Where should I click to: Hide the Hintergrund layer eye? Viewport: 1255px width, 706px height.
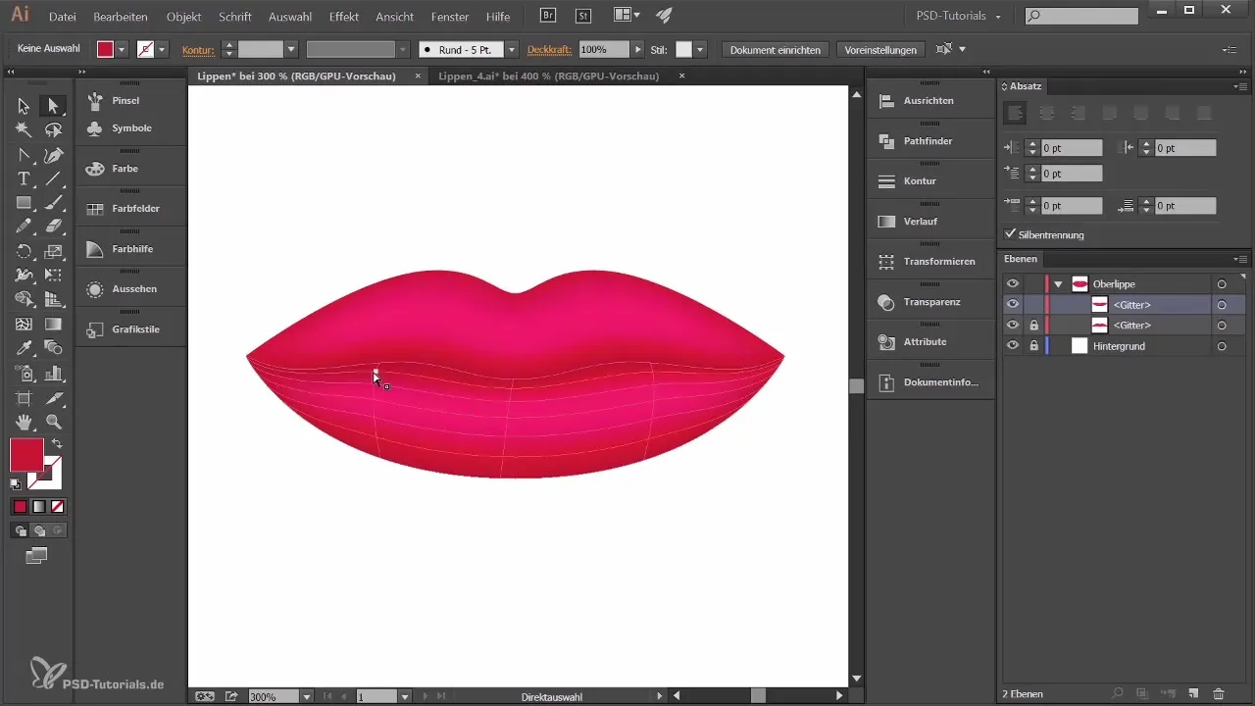point(1013,346)
